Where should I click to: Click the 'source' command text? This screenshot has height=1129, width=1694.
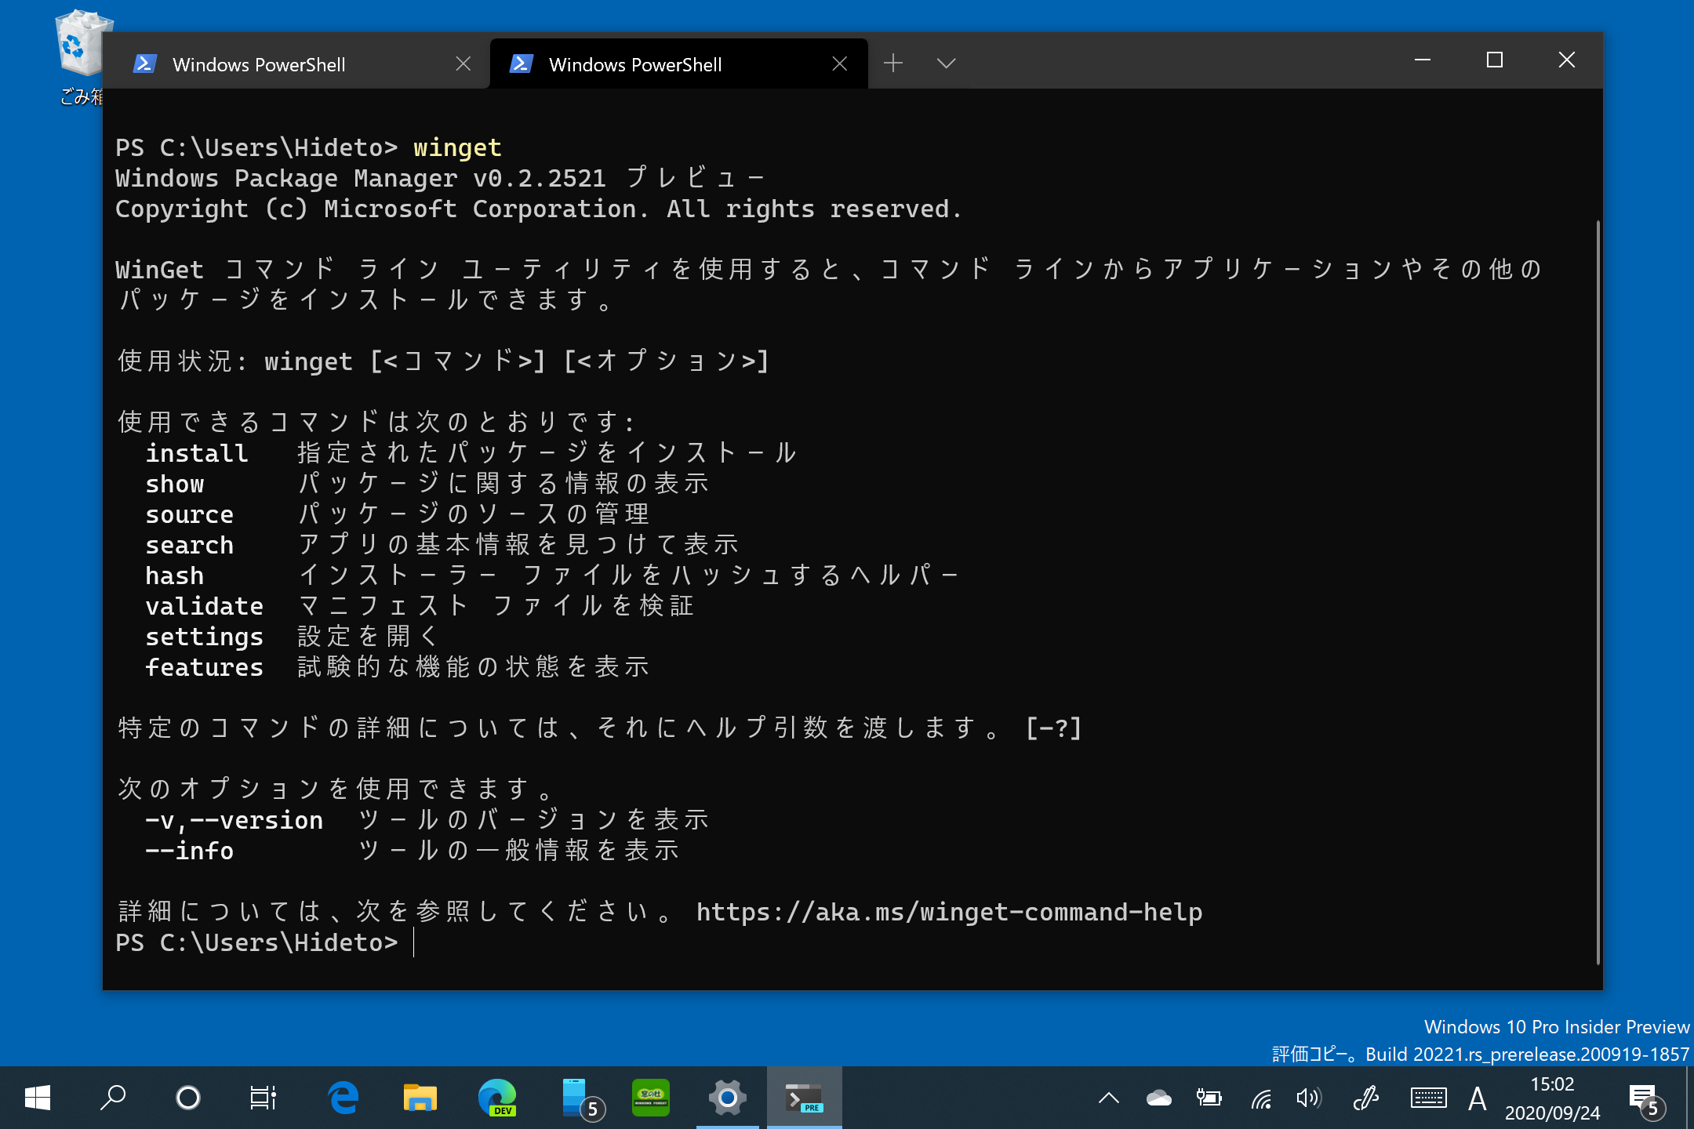click(x=190, y=514)
